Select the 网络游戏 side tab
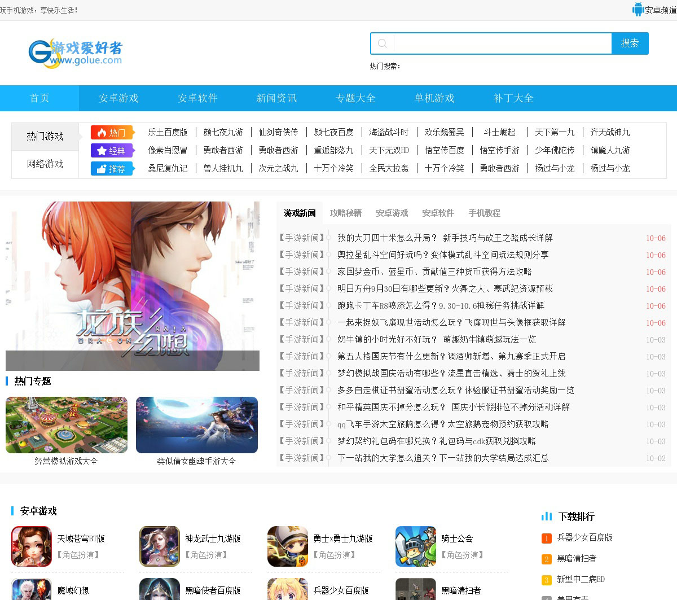 (x=45, y=164)
